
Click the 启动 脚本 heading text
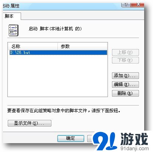(55, 29)
